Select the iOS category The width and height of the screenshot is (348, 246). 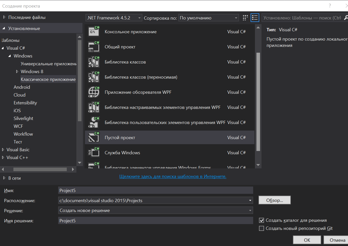(x=17, y=110)
